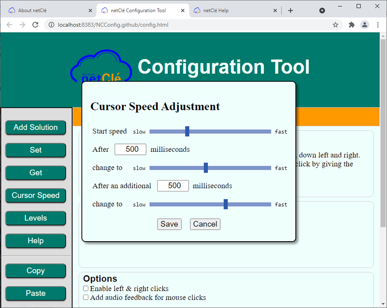The image size is (387, 308).
Task: Open the Chrome three-dot menu
Action: (x=377, y=25)
